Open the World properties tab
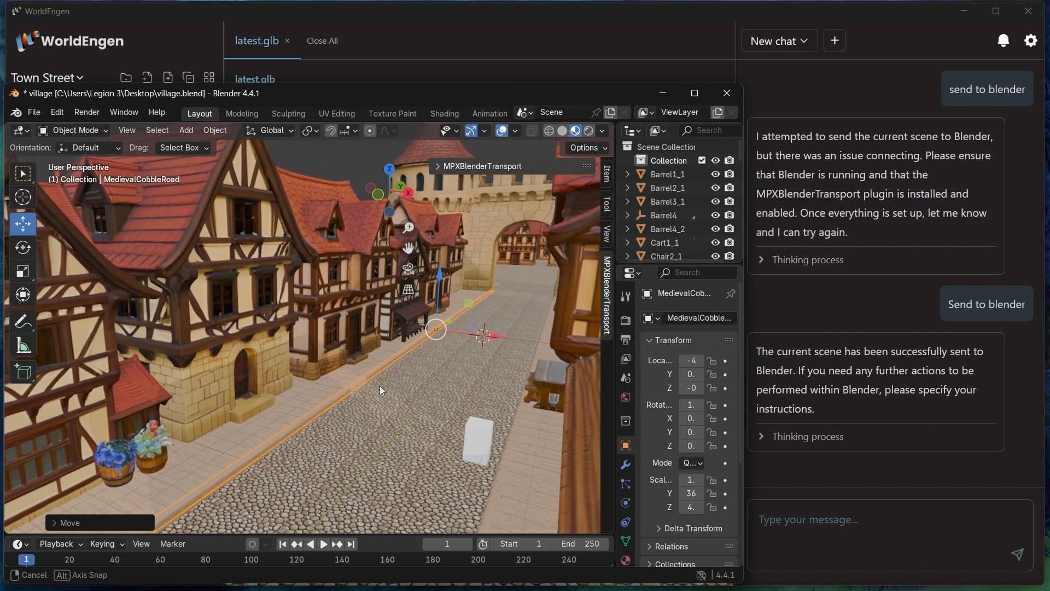 [x=626, y=398]
